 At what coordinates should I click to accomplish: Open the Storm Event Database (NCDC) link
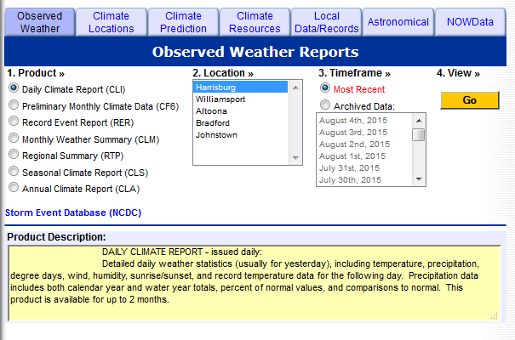point(73,212)
